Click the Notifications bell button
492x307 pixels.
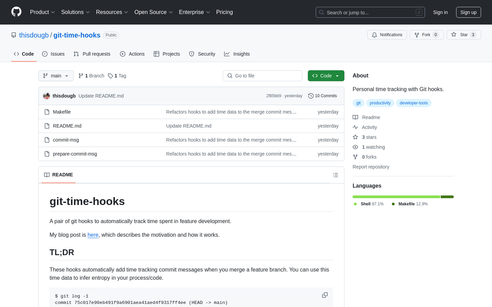click(x=387, y=35)
